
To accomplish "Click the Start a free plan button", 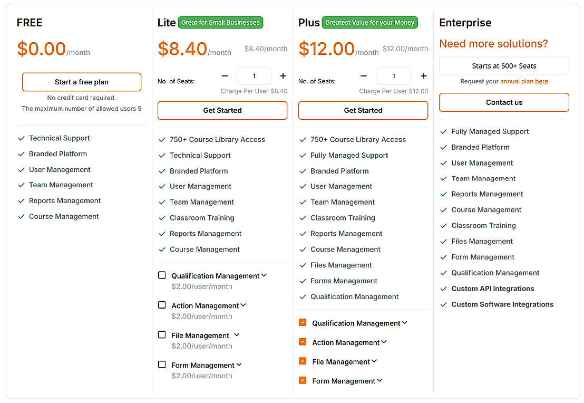I will coord(82,82).
